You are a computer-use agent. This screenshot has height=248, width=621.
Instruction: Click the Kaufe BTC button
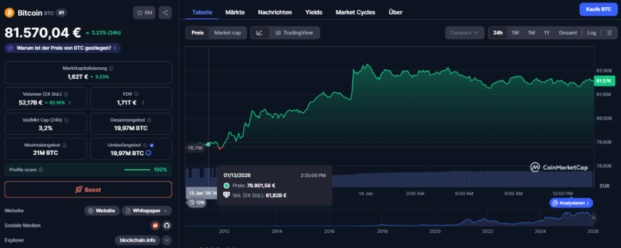point(598,9)
